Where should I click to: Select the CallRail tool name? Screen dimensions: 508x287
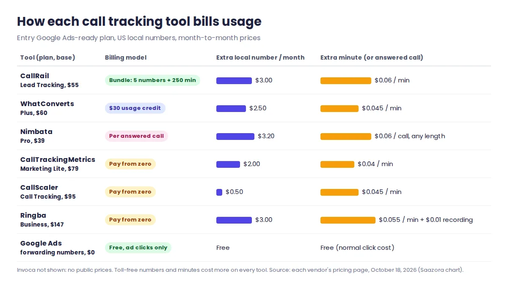click(x=35, y=76)
